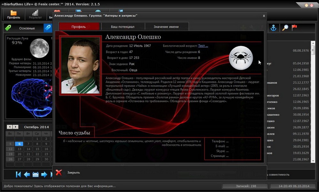The width and height of the screenshot is (319, 192).
Task: Switch to the Ваш потенциал tab
Action: (123, 27)
